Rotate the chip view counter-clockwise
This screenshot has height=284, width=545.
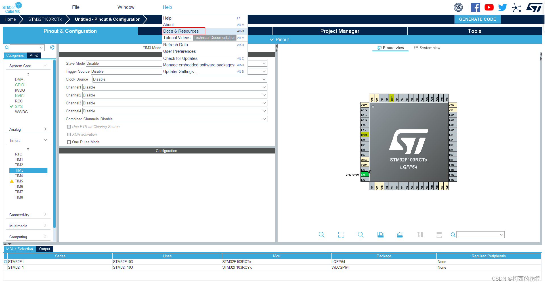(x=400, y=235)
